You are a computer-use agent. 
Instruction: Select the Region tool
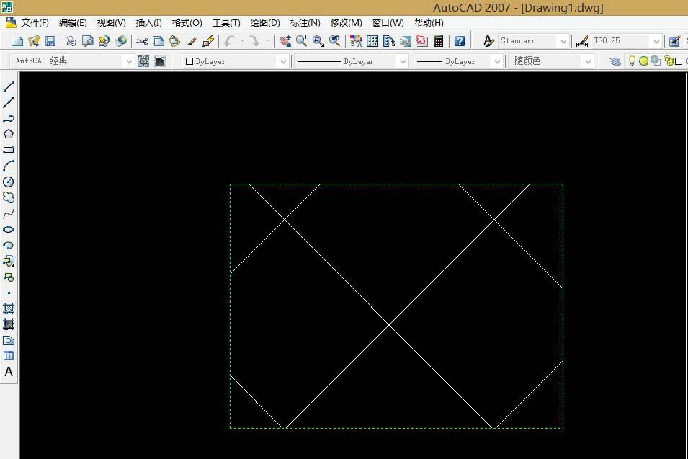pyautogui.click(x=9, y=340)
